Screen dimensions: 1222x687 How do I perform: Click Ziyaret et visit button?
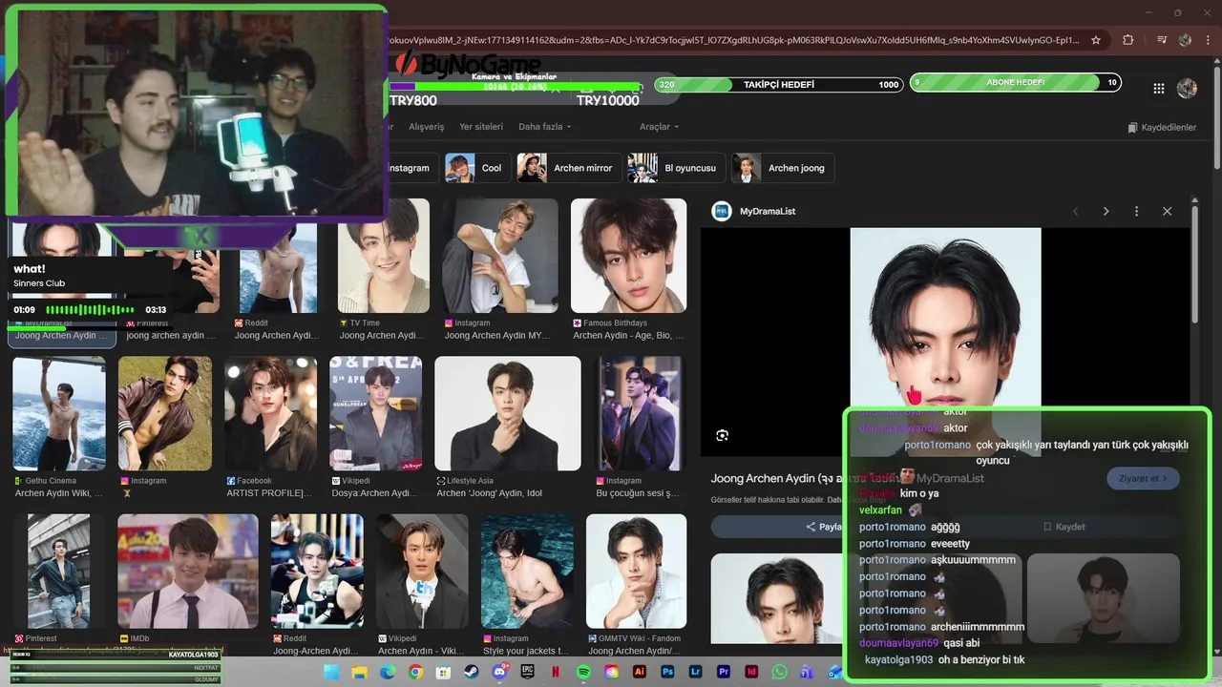(1143, 478)
